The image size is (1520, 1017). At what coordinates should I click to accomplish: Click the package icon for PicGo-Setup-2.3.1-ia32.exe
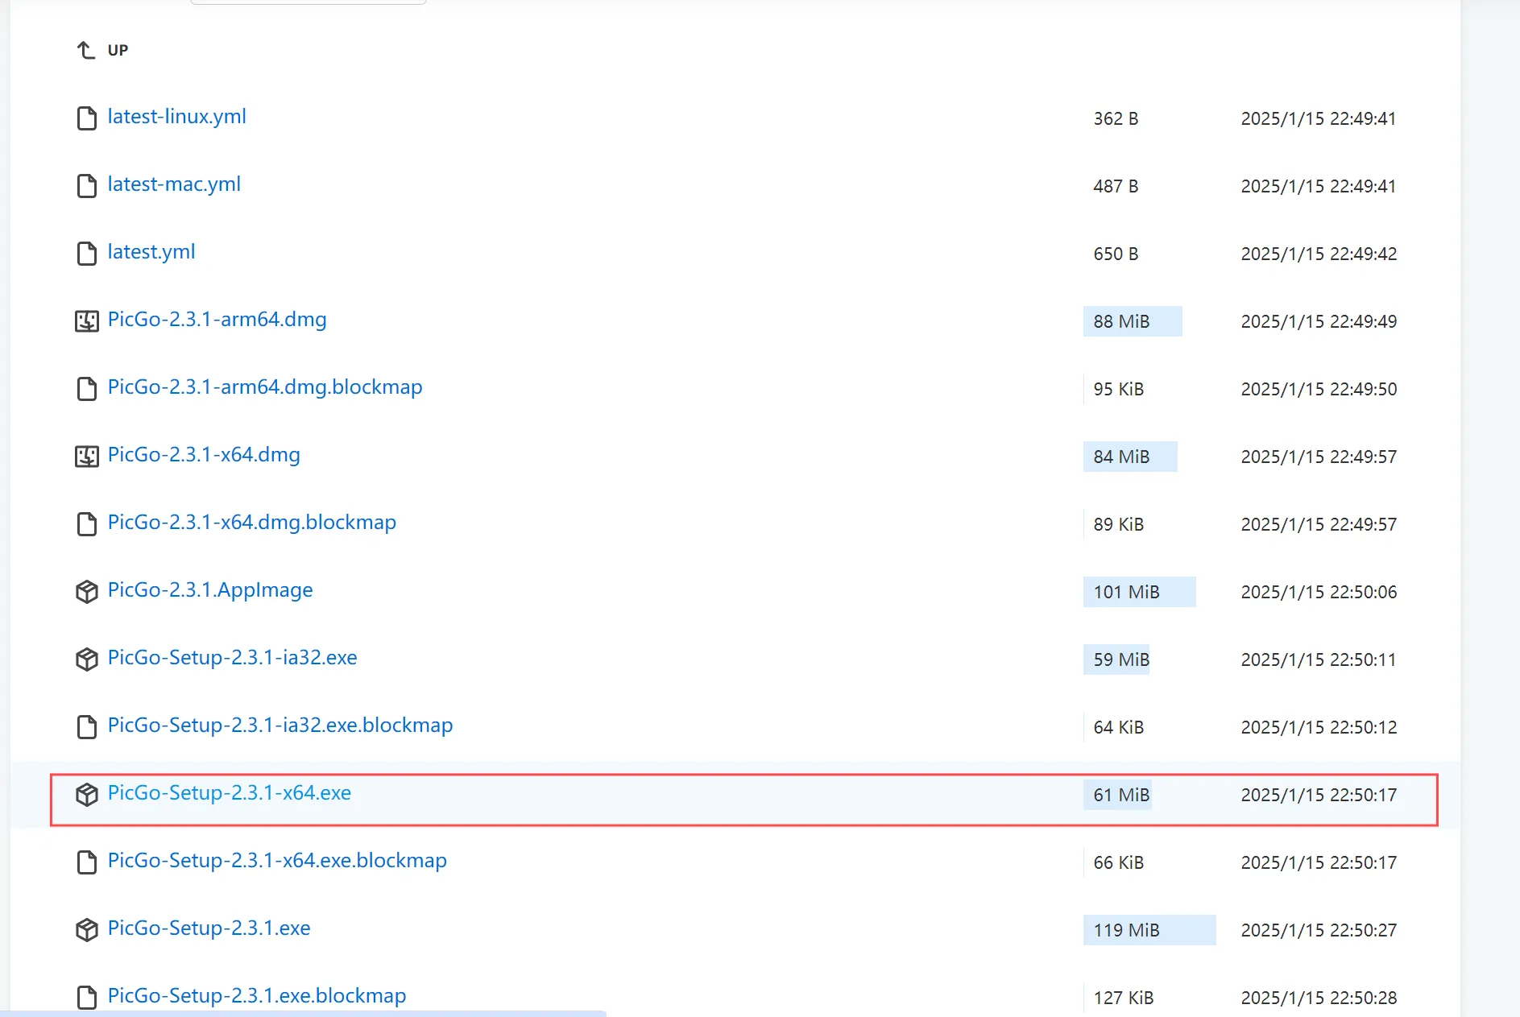[x=86, y=659]
